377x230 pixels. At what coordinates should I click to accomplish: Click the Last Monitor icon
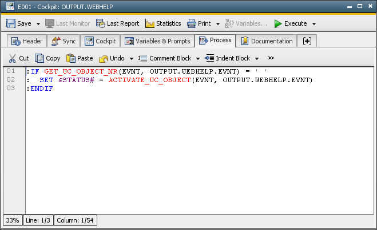[50, 23]
